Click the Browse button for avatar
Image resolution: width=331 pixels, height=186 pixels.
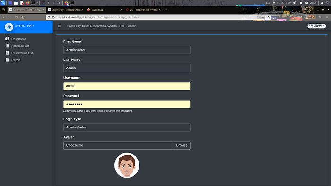pos(182,145)
